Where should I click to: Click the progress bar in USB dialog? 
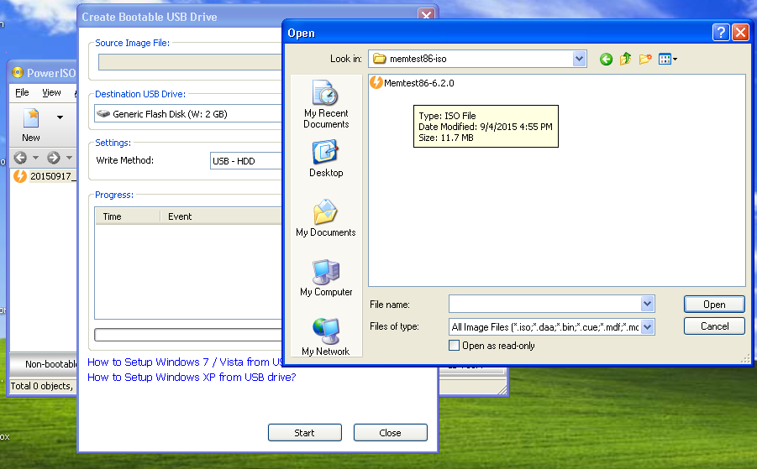[x=188, y=335]
